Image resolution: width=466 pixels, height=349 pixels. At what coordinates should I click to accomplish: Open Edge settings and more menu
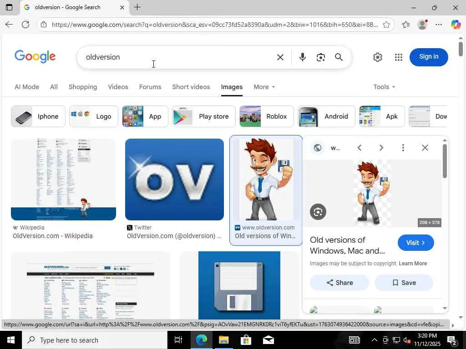pyautogui.click(x=438, y=25)
